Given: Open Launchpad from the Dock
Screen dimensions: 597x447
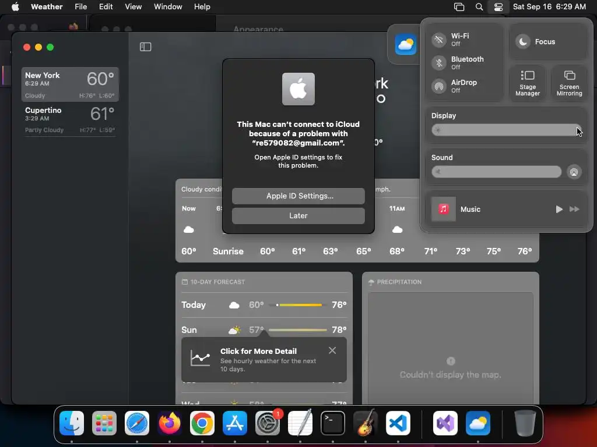Looking at the screenshot, I should coord(104,423).
